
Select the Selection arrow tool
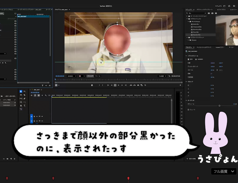click(x=21, y=91)
